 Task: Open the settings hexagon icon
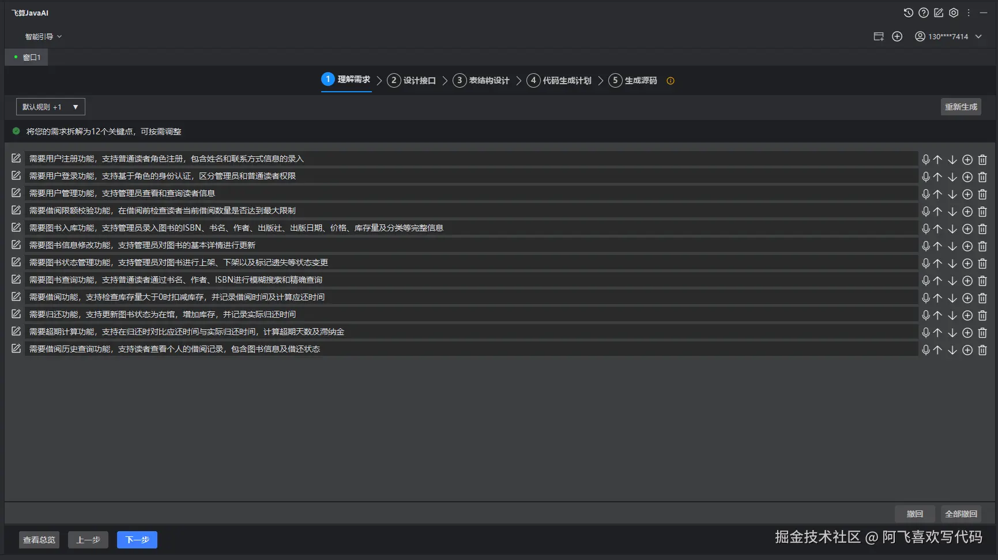point(954,13)
